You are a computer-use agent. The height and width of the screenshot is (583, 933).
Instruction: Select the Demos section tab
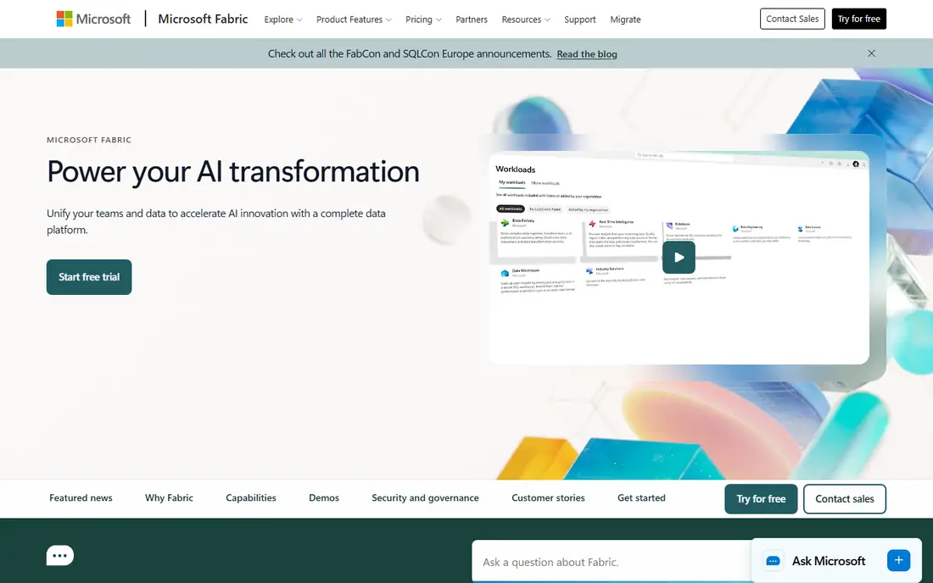click(x=324, y=498)
